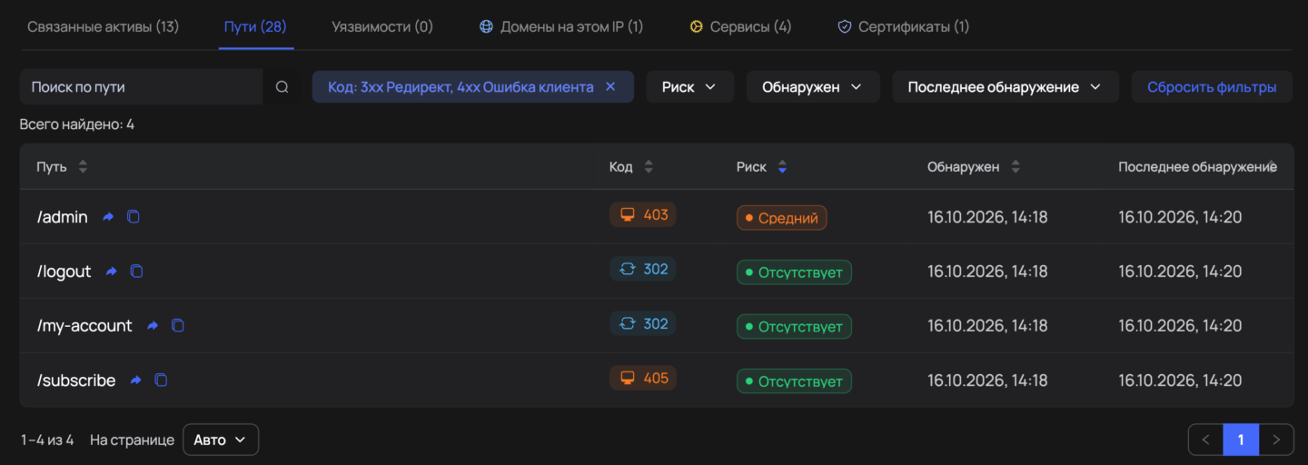Click the globe icon on Домены tab
Viewport: 1308px width, 465px height.
pyautogui.click(x=486, y=27)
